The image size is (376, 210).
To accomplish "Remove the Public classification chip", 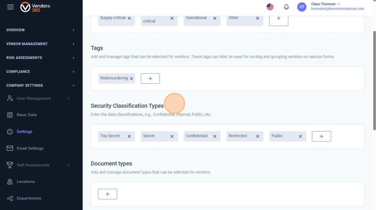I will click(300, 136).
